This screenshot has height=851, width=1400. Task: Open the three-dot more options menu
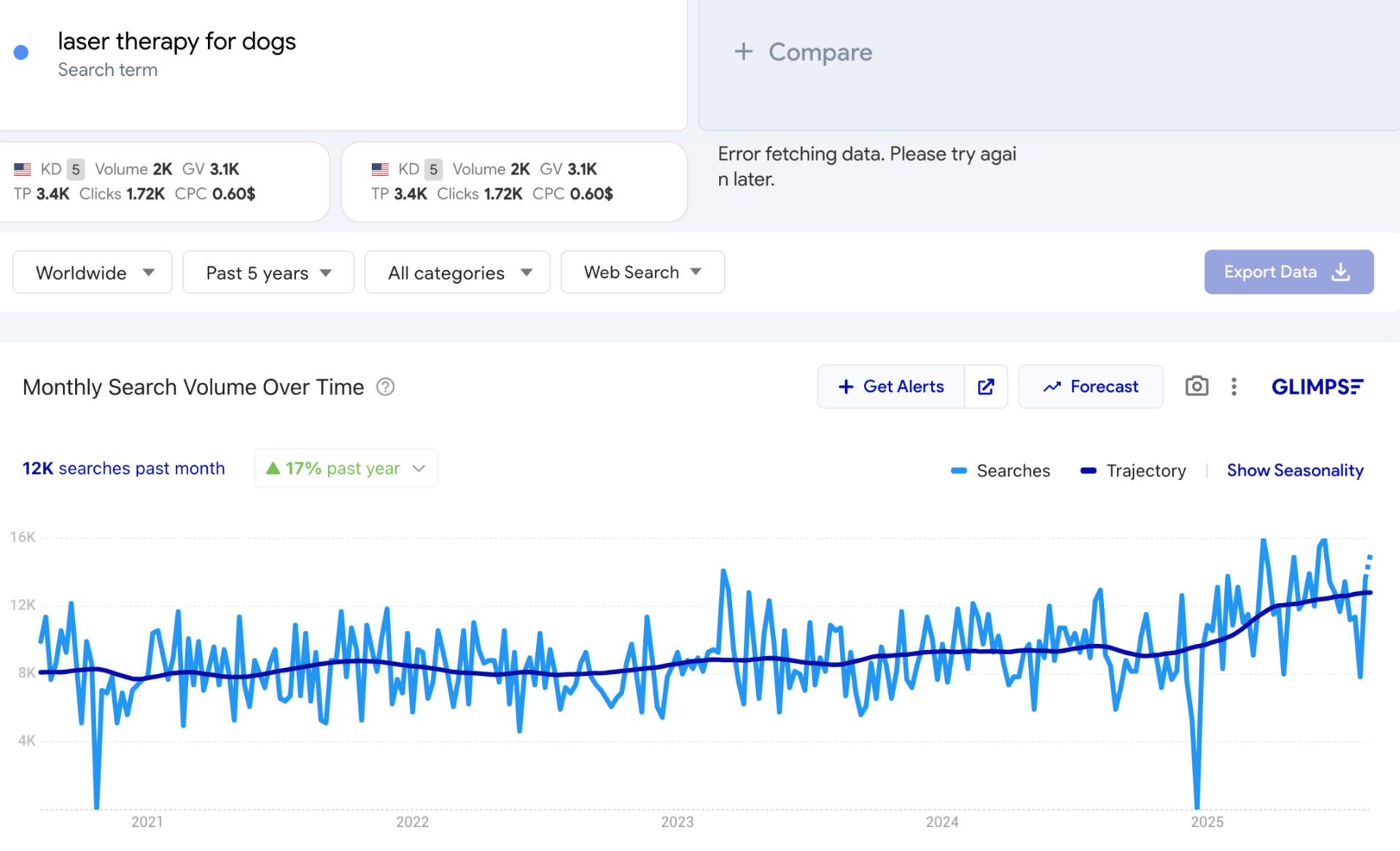1234,386
